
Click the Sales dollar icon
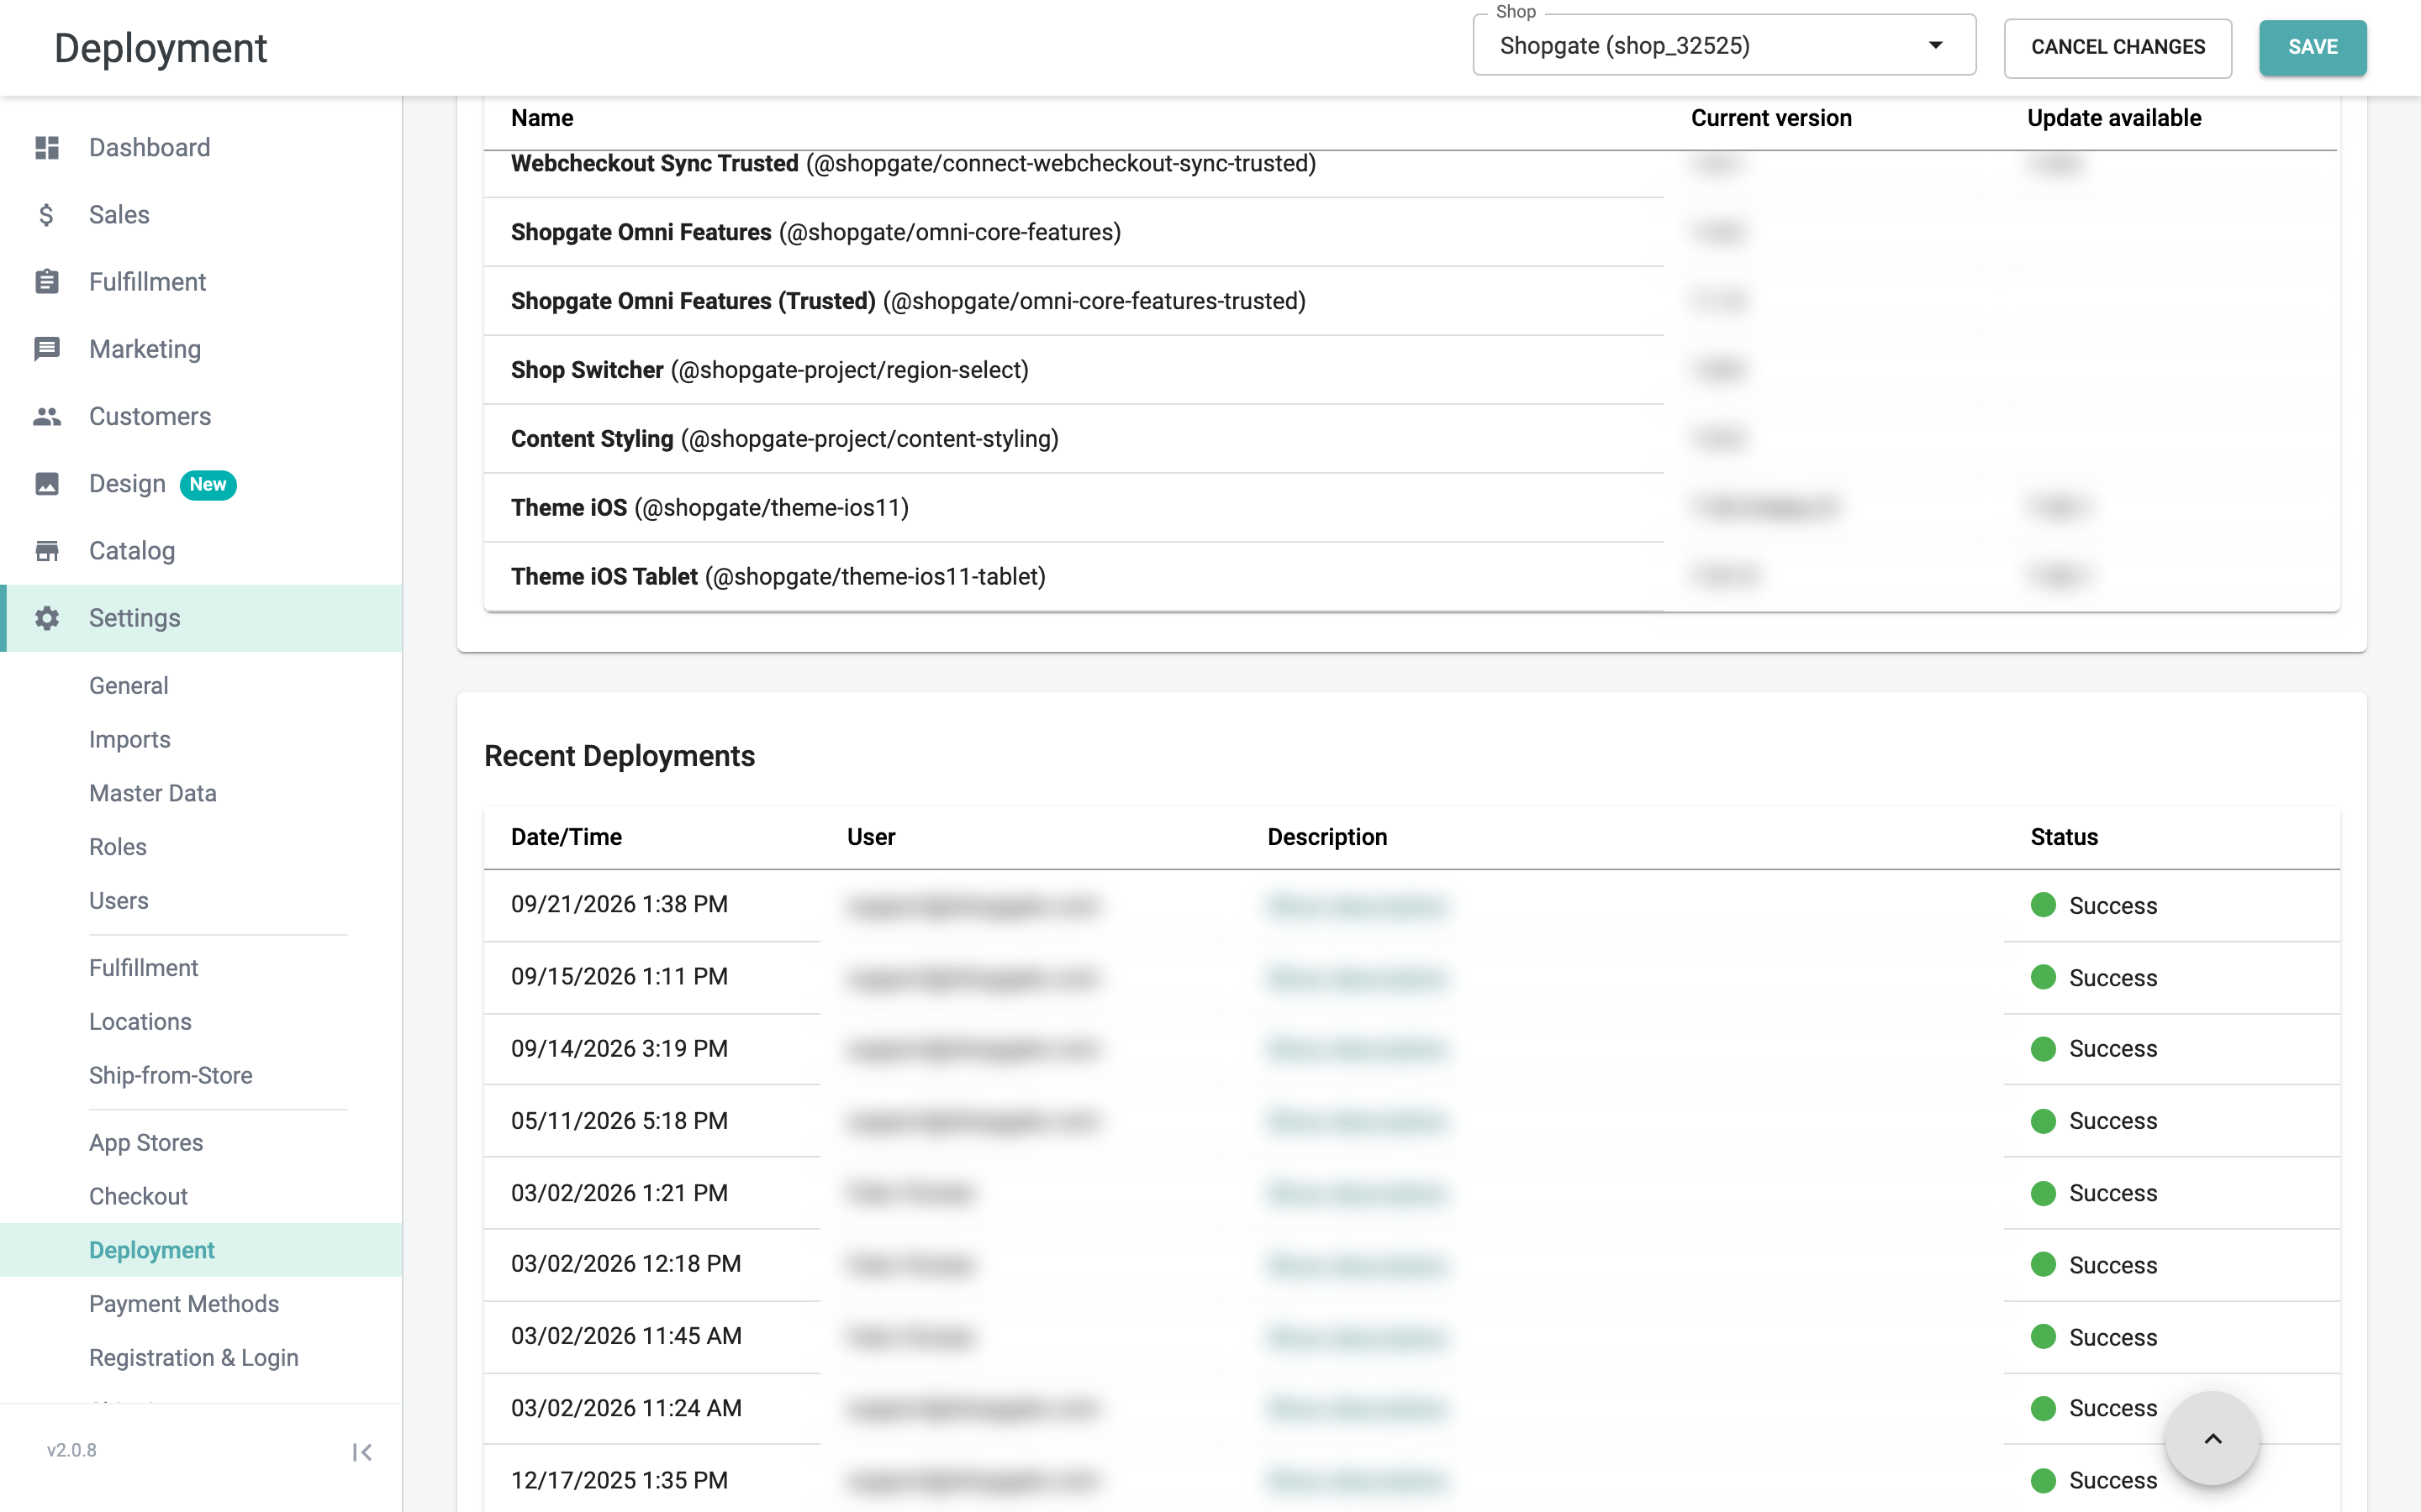coord(47,215)
